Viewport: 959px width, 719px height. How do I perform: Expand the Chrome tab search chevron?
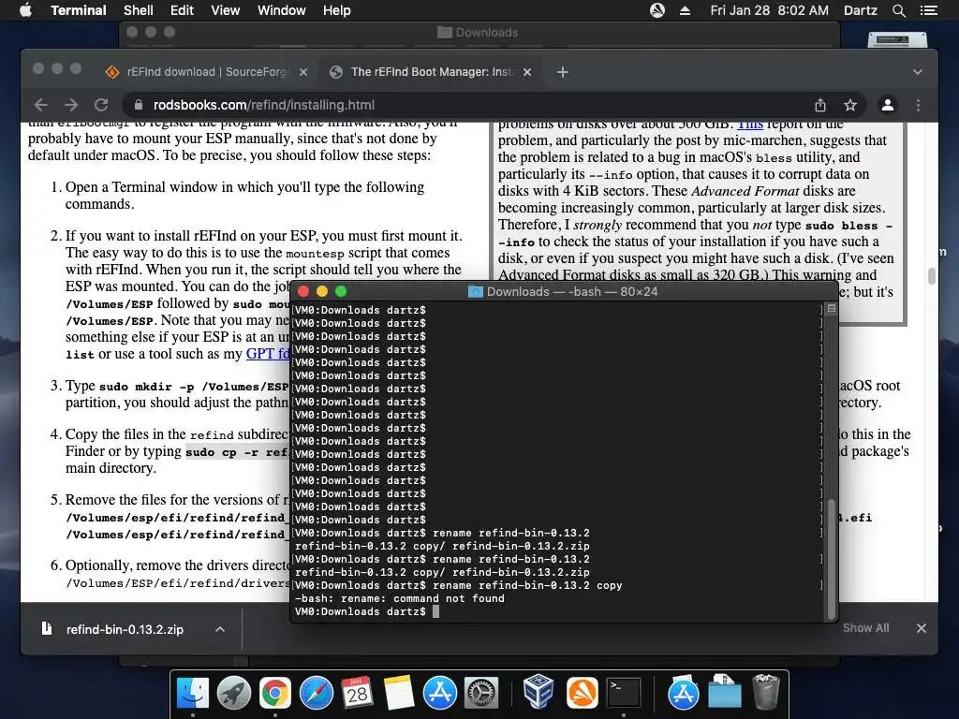click(x=918, y=72)
